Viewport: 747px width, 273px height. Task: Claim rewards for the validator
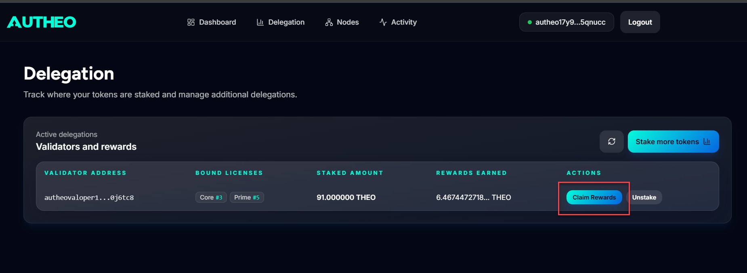pos(594,197)
